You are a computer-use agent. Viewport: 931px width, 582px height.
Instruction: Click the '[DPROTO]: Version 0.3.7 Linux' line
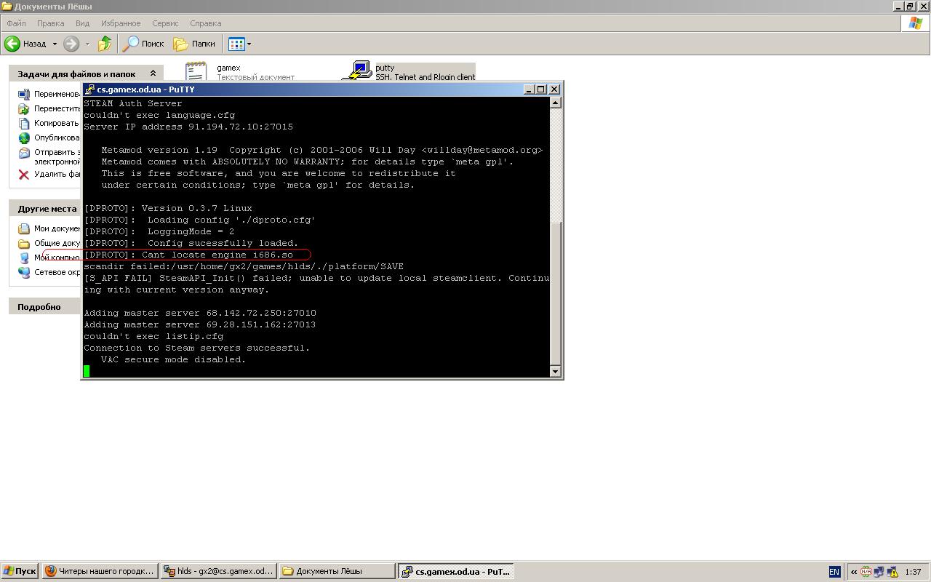coord(168,208)
